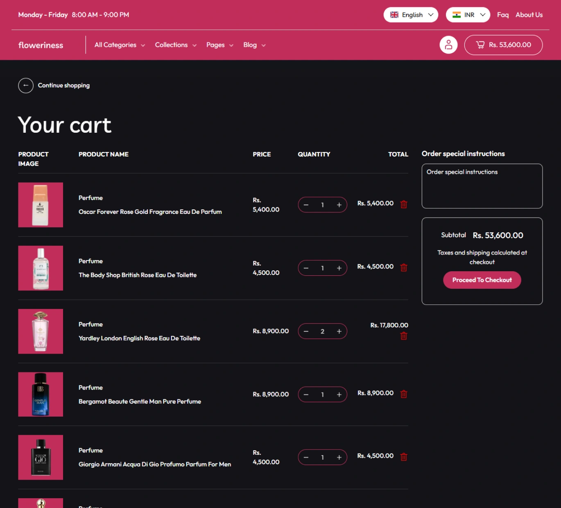Image resolution: width=561 pixels, height=508 pixels.
Task: Open cart button showing Rs. 53,600.00
Action: click(503, 45)
